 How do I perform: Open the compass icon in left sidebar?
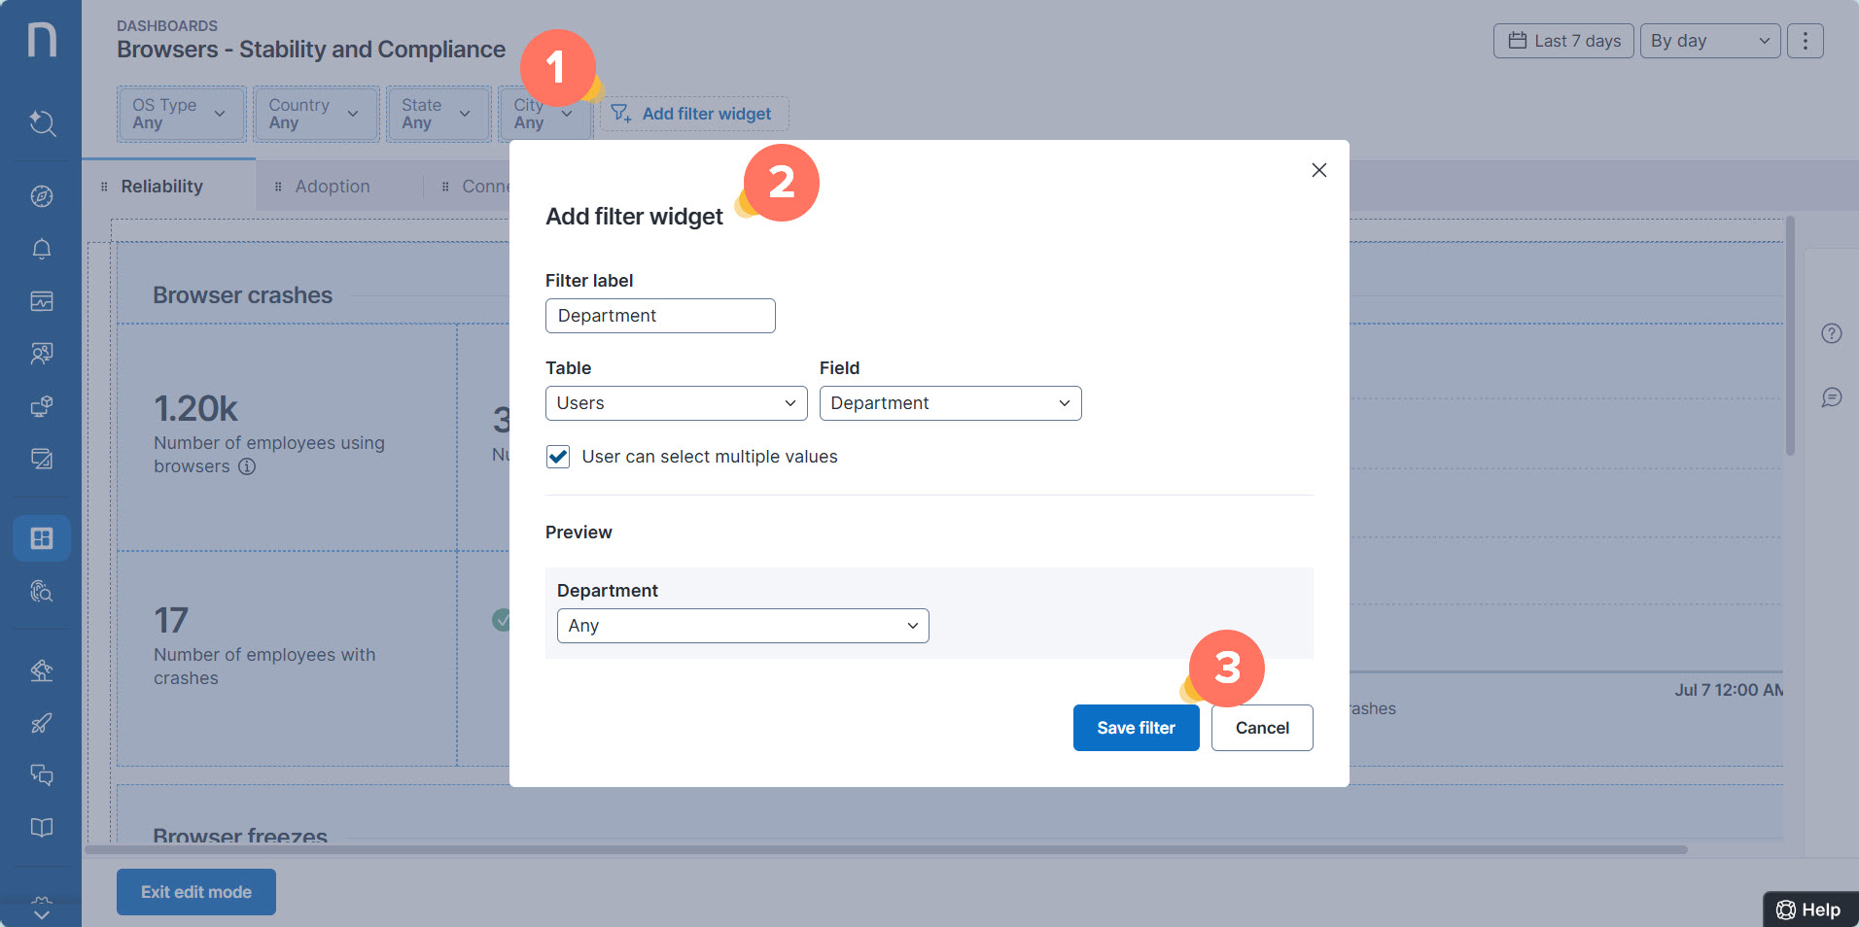point(41,196)
